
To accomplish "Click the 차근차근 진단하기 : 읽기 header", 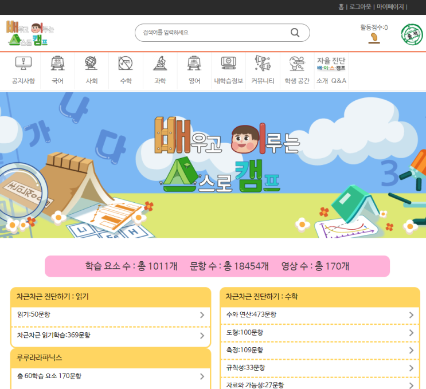I will (111, 297).
